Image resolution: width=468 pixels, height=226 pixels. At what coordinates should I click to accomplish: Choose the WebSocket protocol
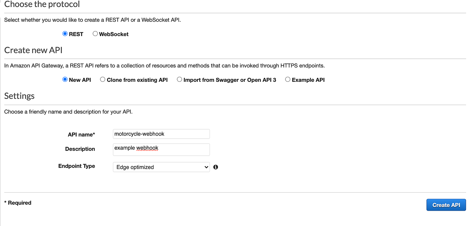95,33
